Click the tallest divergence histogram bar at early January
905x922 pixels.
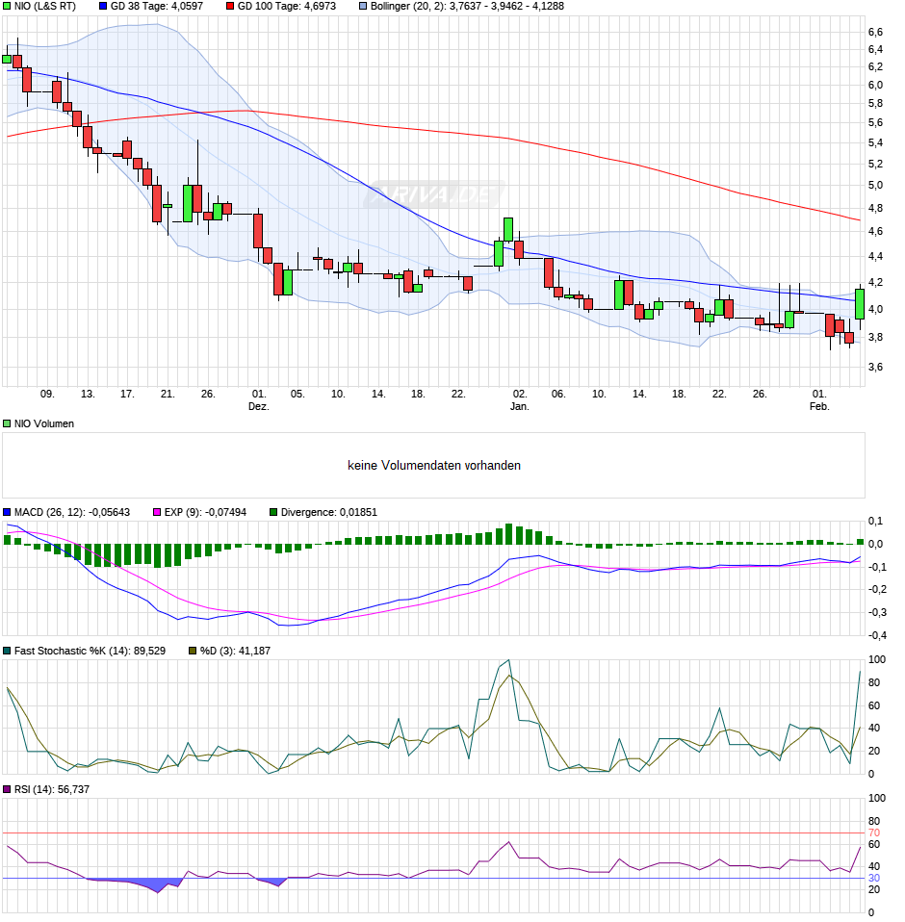pyautogui.click(x=509, y=534)
